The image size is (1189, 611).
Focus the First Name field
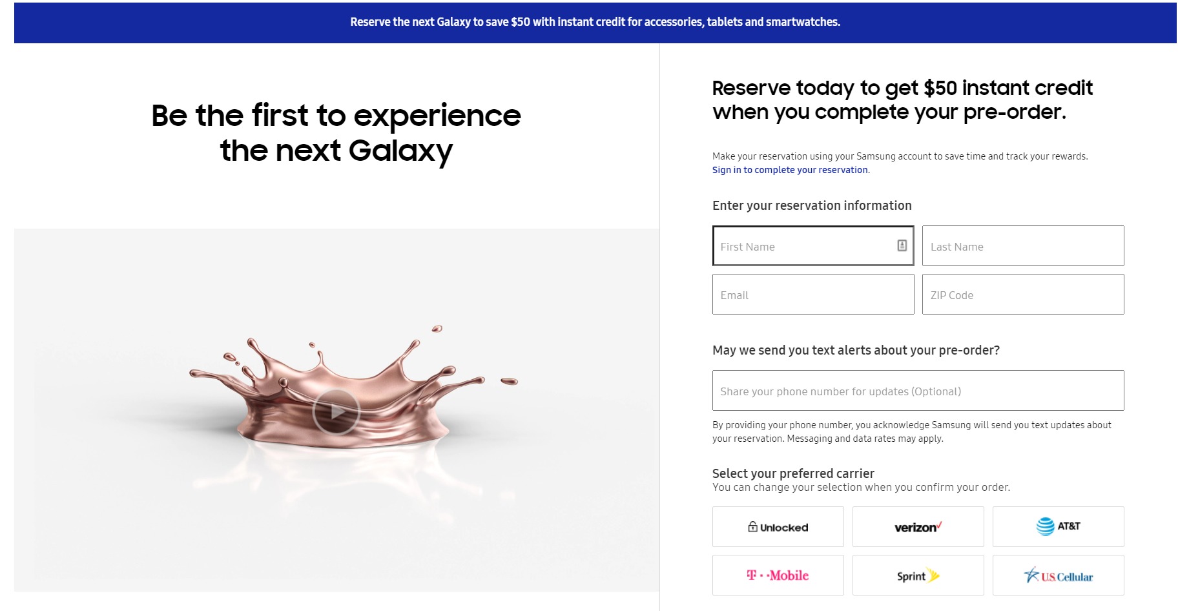804,246
